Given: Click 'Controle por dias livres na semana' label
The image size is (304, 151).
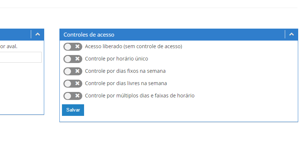Looking at the screenshot, I should 126,84.
